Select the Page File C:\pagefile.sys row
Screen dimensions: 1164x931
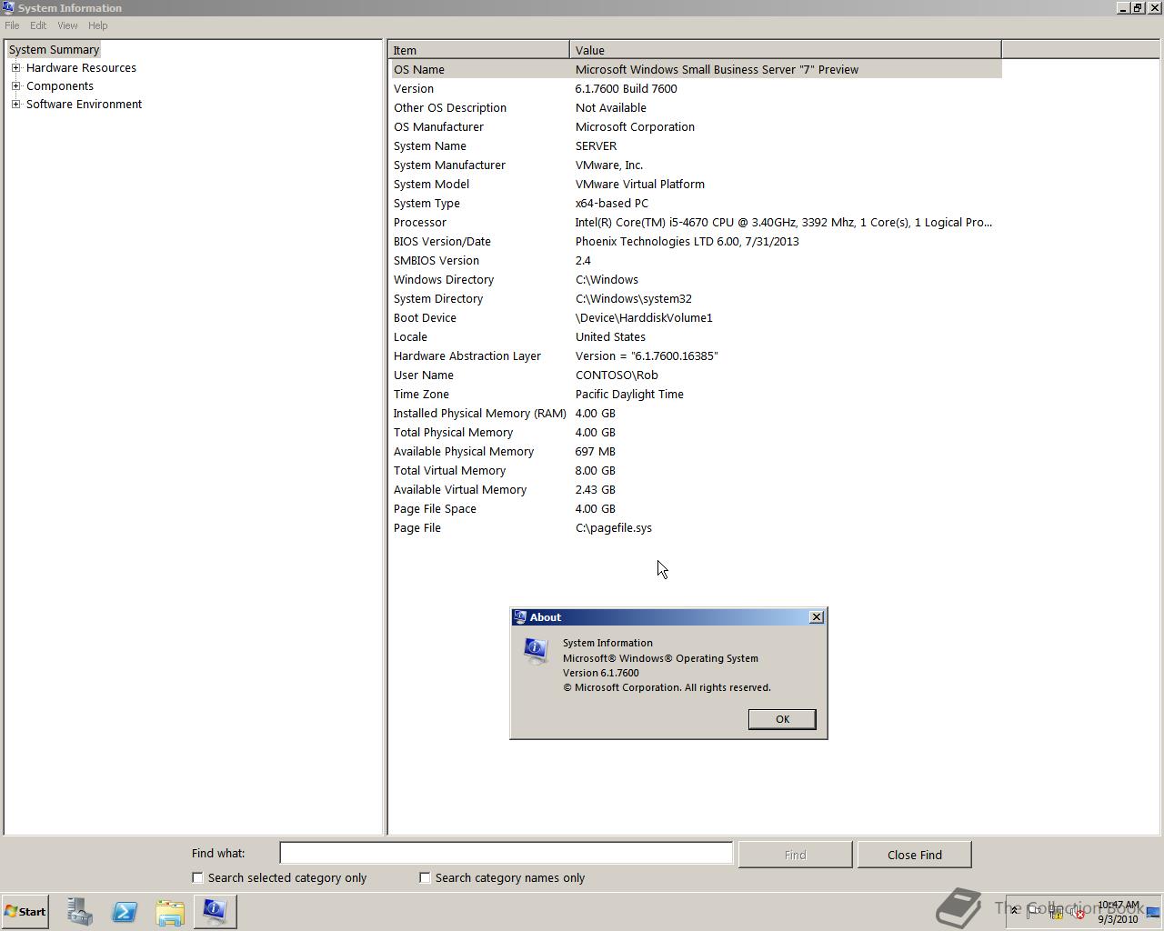click(696, 527)
